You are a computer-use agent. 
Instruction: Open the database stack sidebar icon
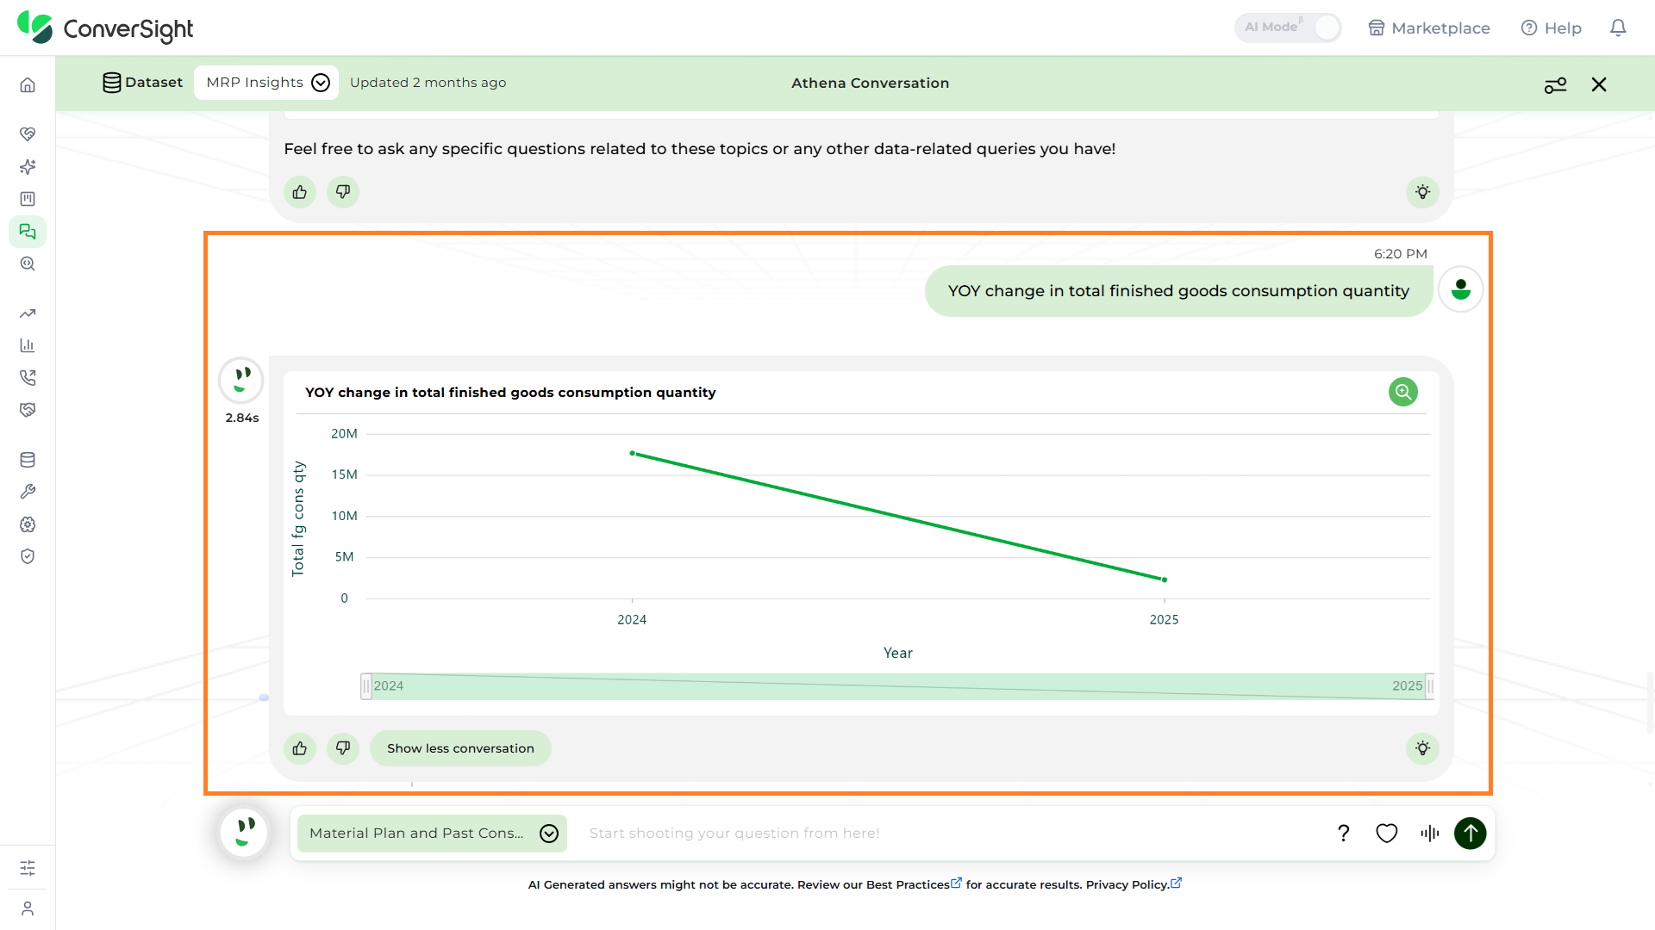[28, 460]
